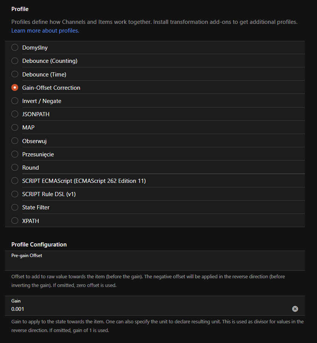
Task: Select the Round profile
Action: pyautogui.click(x=15, y=167)
